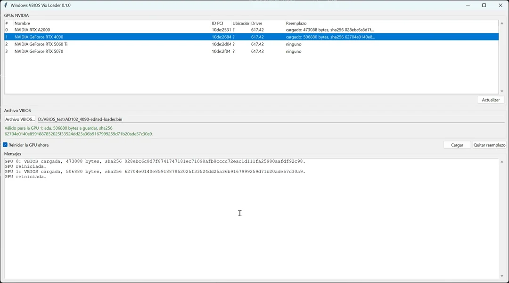This screenshot has width=509, height=283.
Task: Open the Archivo VBIOS... file browser button
Action: (20, 119)
